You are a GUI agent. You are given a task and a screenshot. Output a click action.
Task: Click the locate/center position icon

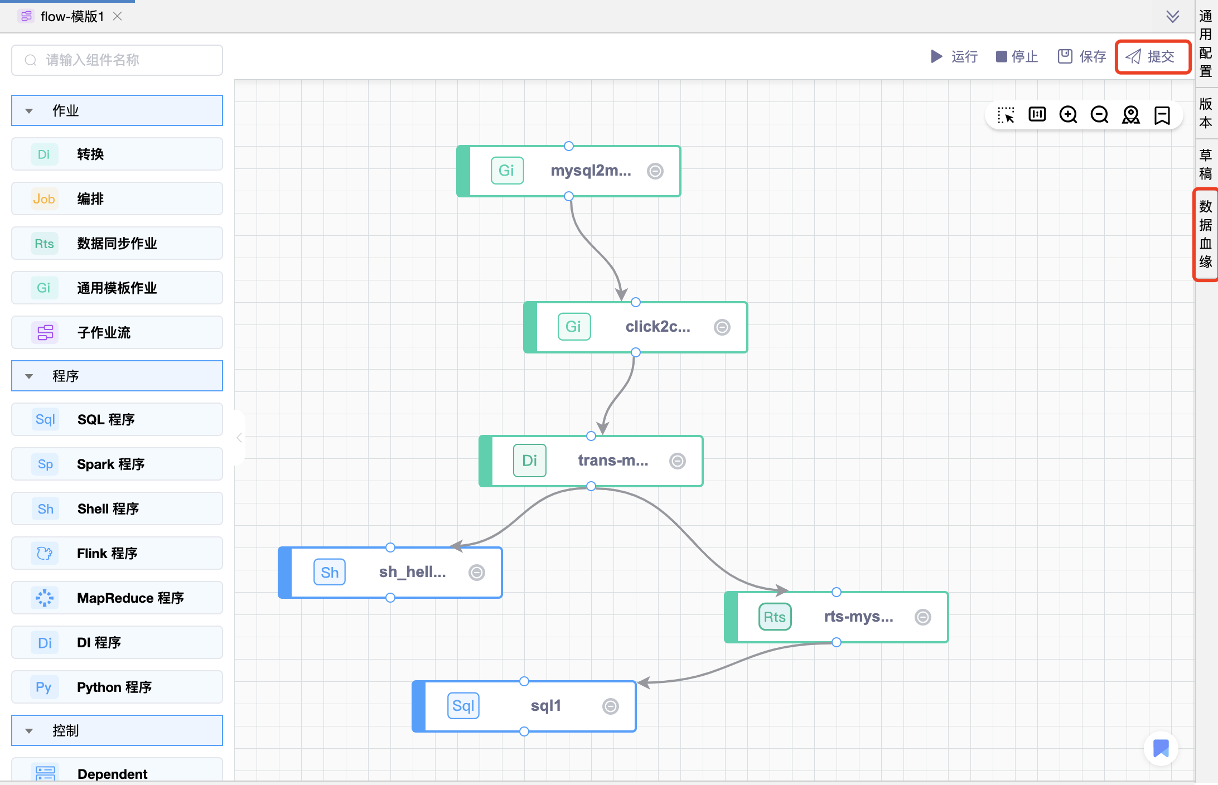(x=1130, y=115)
